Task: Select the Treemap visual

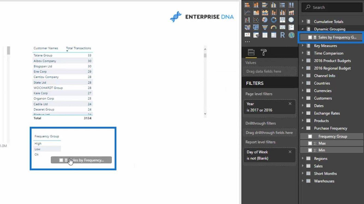Action: pos(282,20)
